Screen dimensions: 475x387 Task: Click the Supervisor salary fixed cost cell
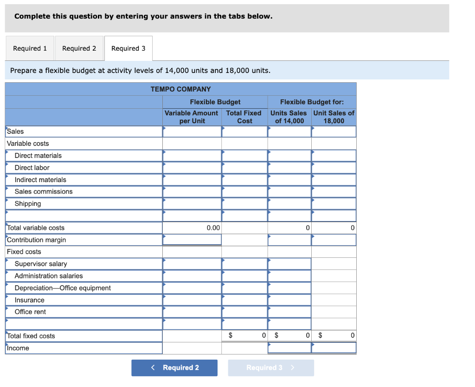244,263
